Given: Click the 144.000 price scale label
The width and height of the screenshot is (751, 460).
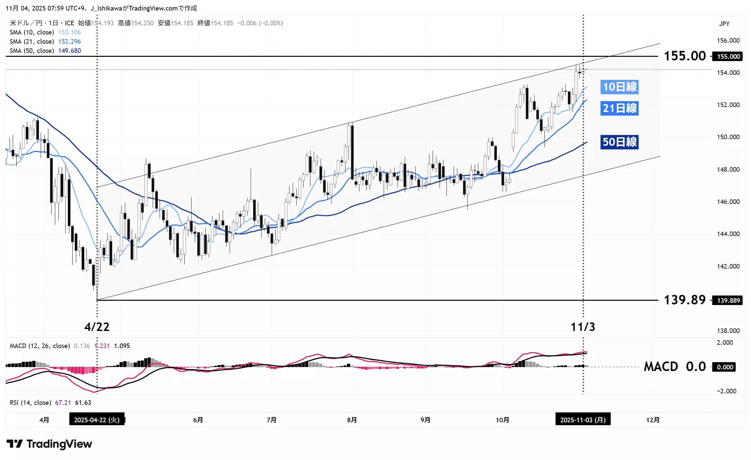Looking at the screenshot, I should [728, 234].
